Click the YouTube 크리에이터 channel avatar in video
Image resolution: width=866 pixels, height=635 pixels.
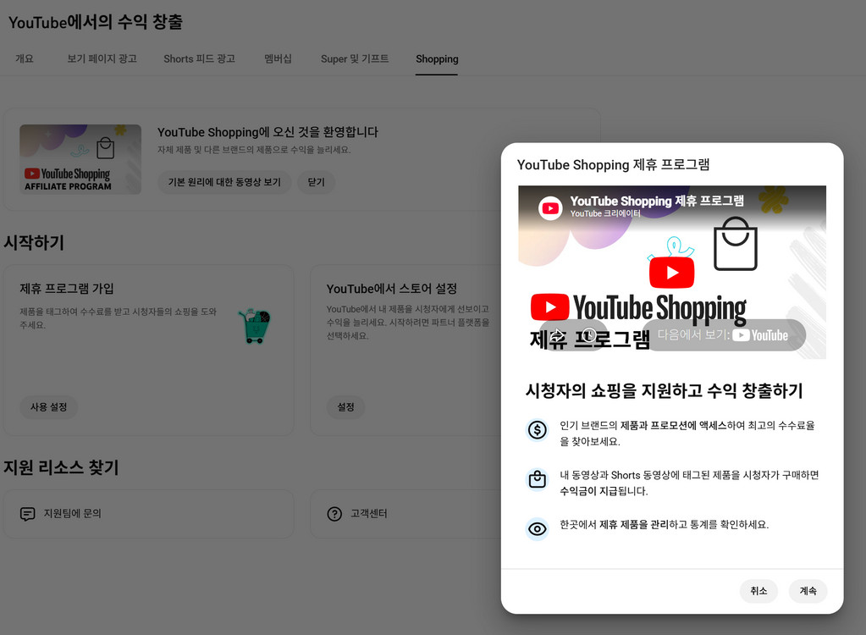(550, 208)
